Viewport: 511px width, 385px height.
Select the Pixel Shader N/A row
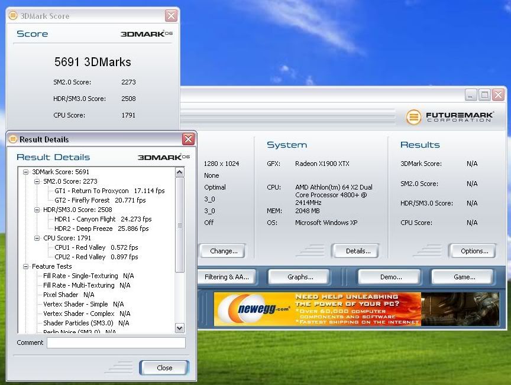coord(69,295)
